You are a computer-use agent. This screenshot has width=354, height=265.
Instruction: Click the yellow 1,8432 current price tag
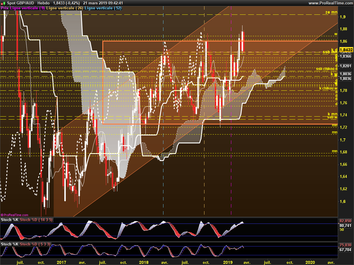pyautogui.click(x=345, y=49)
